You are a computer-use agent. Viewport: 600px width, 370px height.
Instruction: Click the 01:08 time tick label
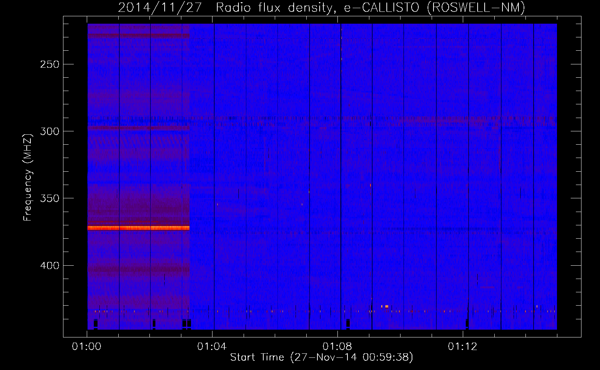(337, 347)
